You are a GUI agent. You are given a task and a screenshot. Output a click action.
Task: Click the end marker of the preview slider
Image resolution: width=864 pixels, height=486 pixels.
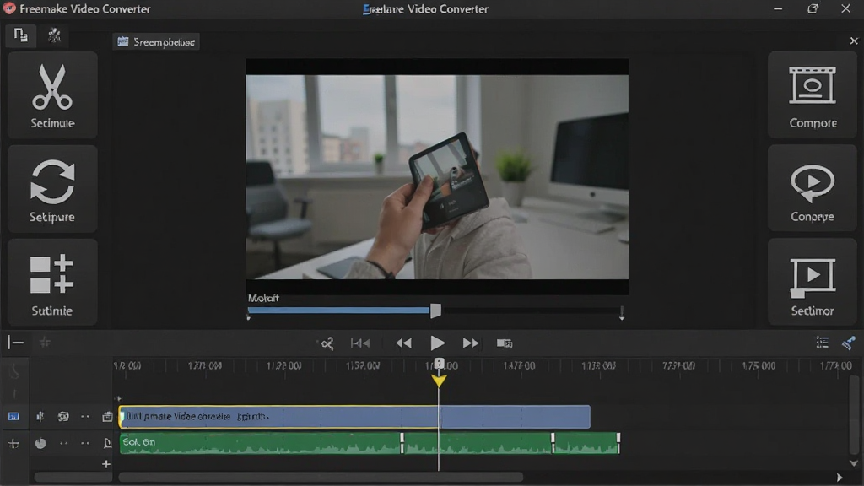coord(622,313)
